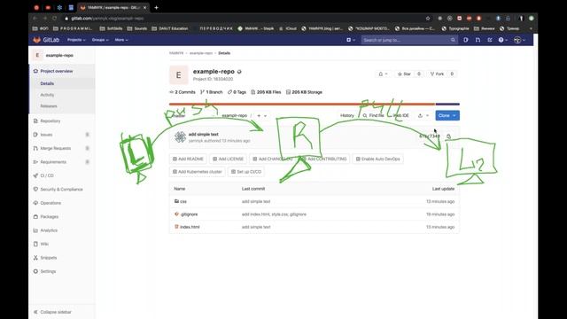Open Issues in the sidebar
The width and height of the screenshot is (567, 319).
coord(46,135)
